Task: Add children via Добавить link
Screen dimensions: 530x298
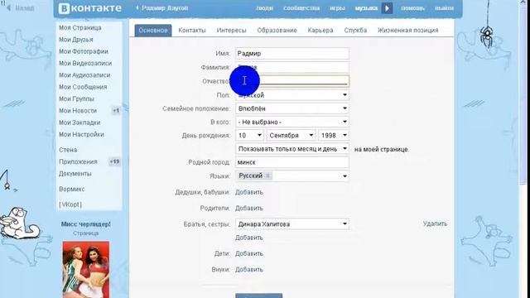Action: [x=249, y=254]
